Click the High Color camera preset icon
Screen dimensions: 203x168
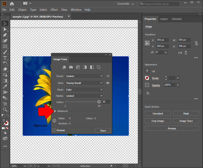(71, 67)
